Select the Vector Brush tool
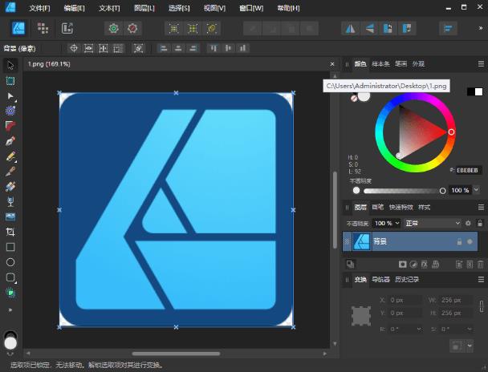Image resolution: width=488 pixels, height=372 pixels. [x=10, y=171]
